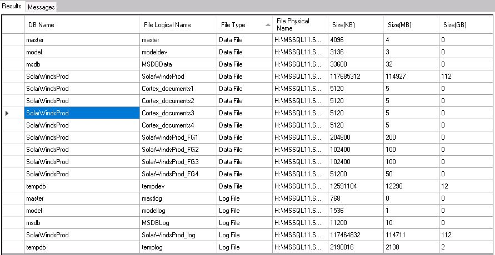Select the 'SolarWindsProd_FG4' cell
Image resolution: width=495 pixels, height=255 pixels.
click(x=178, y=174)
